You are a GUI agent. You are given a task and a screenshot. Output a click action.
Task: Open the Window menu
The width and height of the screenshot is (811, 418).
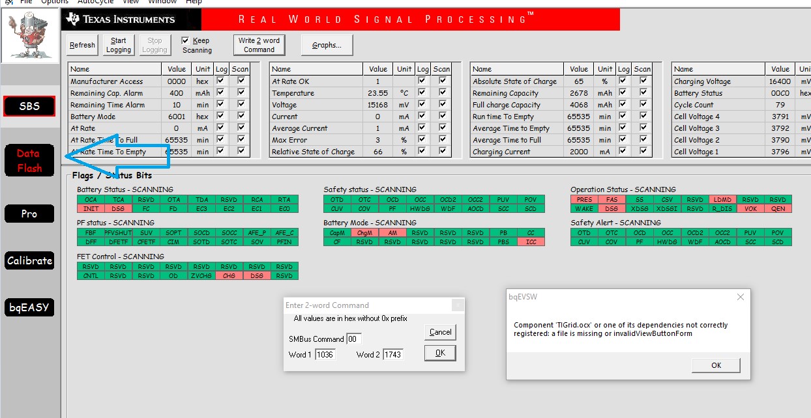point(162,2)
